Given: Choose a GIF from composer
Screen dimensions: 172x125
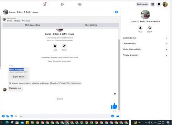Looking at the screenshot, I should [x=16, y=116].
